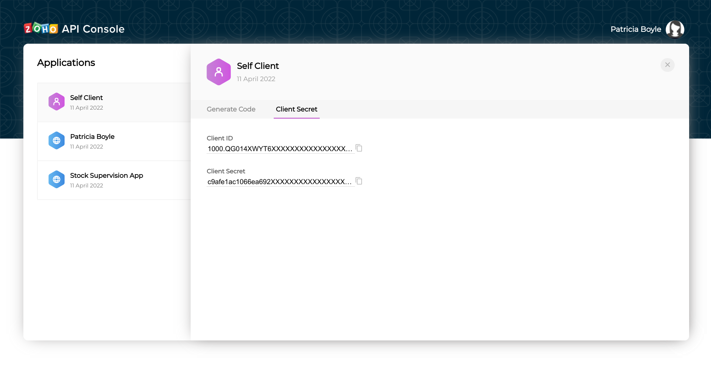Click the Patricia Boyle app globe icon
This screenshot has height=366, width=711.
(x=56, y=141)
